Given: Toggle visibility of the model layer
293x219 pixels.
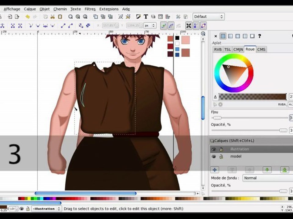Looking at the screenshot, I should click(x=214, y=156).
